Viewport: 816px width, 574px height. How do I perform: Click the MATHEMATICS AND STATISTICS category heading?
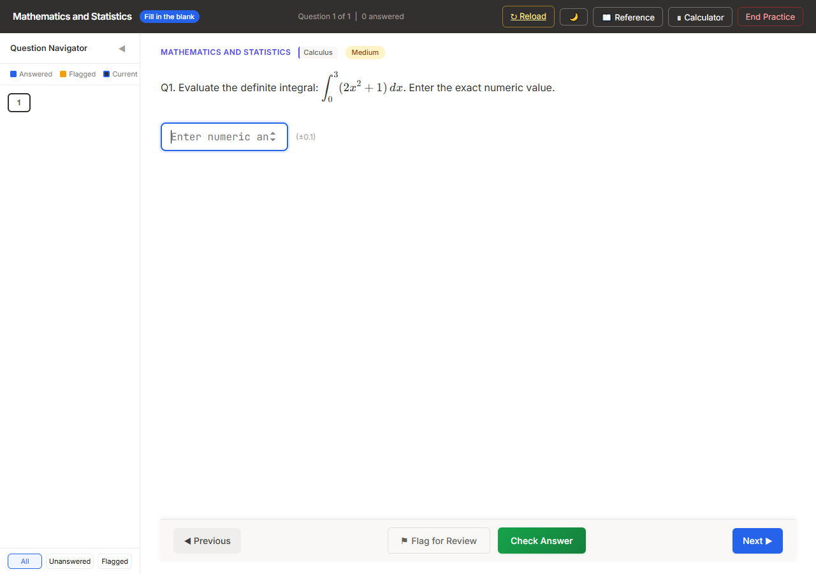point(226,52)
